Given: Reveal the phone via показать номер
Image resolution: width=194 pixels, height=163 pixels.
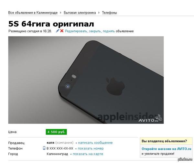Looking at the screenshot, I should point(91,148).
